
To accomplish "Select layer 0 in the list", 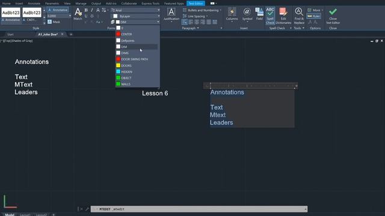I will (138, 28).
